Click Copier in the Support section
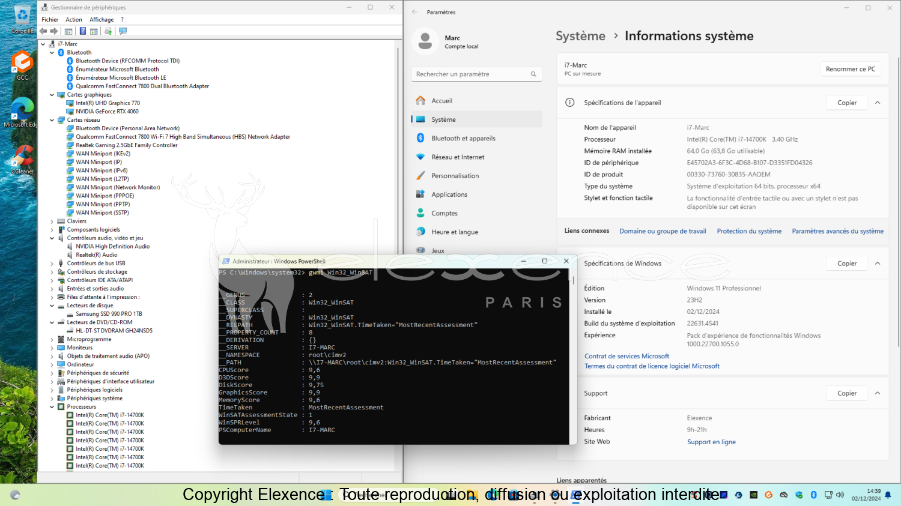The height and width of the screenshot is (506, 901). point(847,393)
